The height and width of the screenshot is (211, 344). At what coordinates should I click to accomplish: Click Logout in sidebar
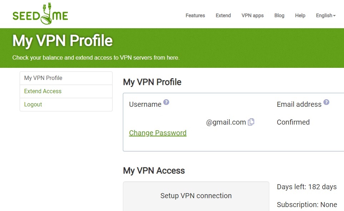pyautogui.click(x=66, y=104)
